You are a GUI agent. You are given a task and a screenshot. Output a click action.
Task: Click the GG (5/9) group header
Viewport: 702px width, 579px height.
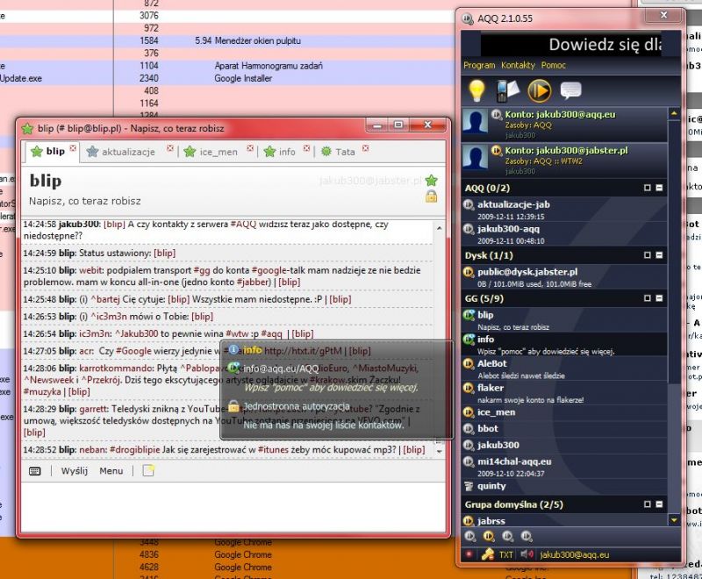564,298
